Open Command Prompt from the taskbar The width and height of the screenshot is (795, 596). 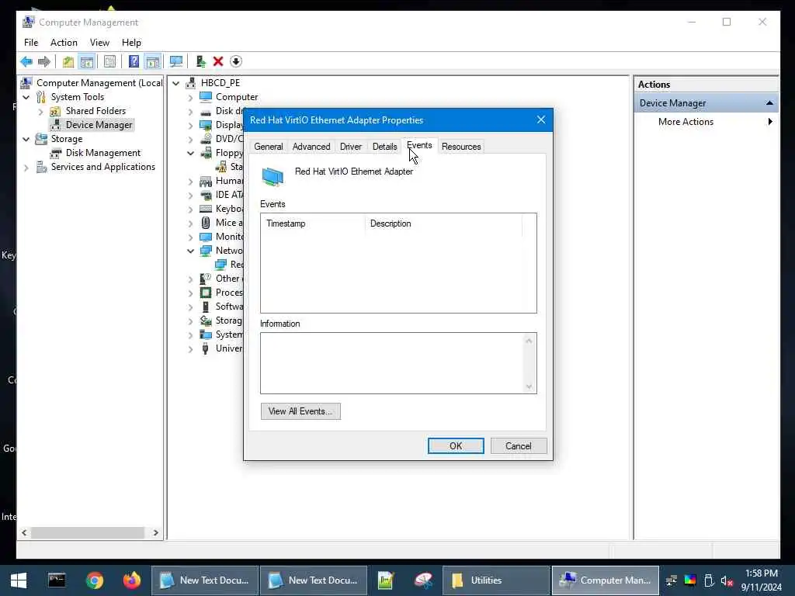click(x=57, y=580)
